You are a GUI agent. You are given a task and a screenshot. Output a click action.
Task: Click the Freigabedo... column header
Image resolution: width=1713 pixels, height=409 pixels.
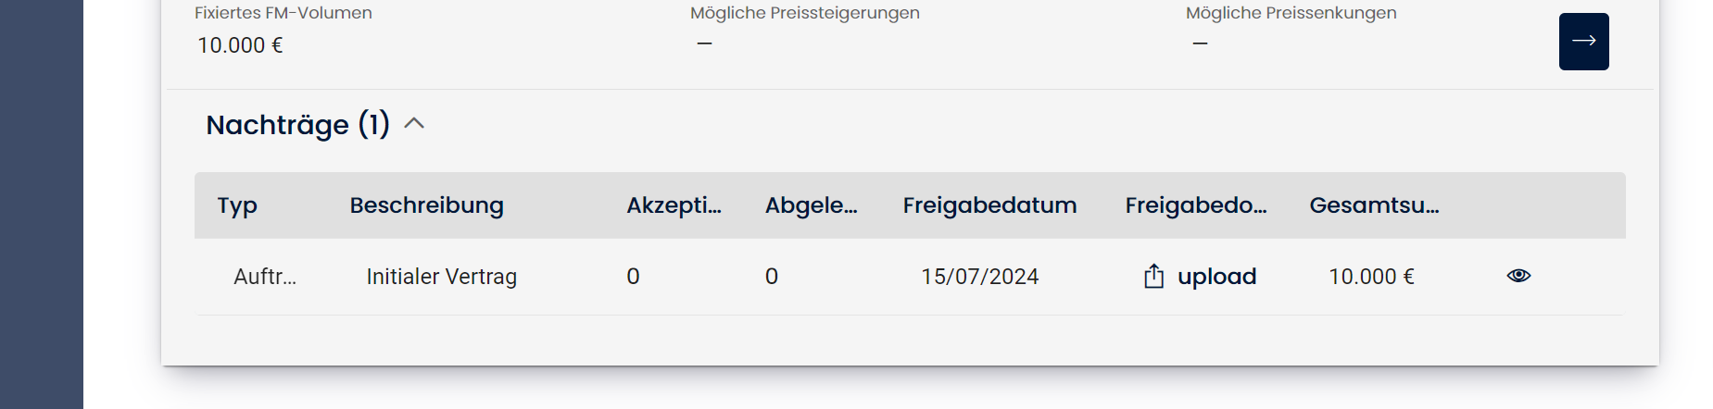click(1195, 205)
